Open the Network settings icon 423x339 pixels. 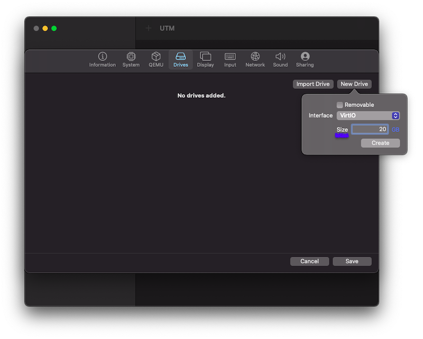tap(255, 59)
